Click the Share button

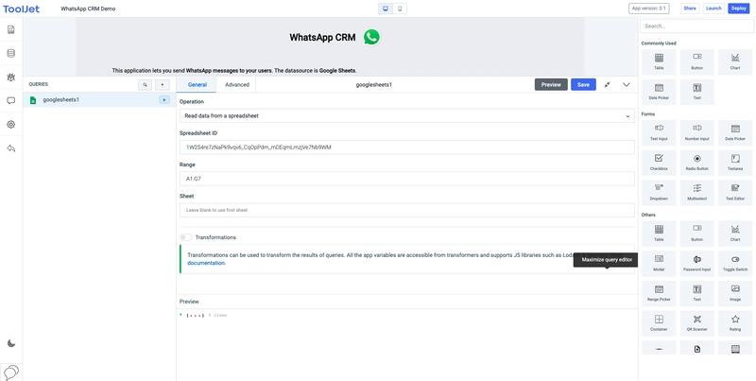(x=690, y=9)
